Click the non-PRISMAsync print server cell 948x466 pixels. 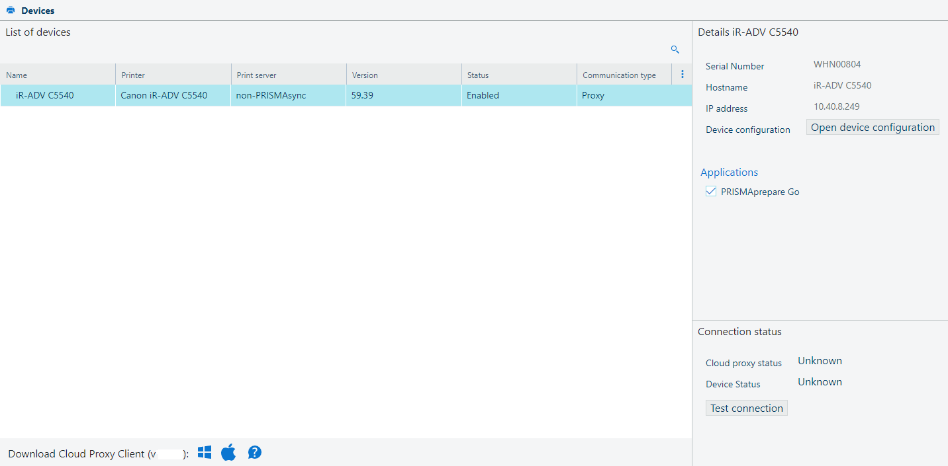pos(289,95)
